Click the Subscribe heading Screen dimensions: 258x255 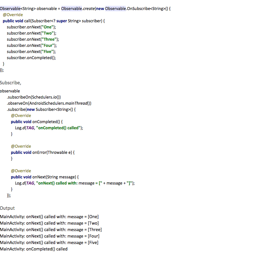[x=10, y=82]
